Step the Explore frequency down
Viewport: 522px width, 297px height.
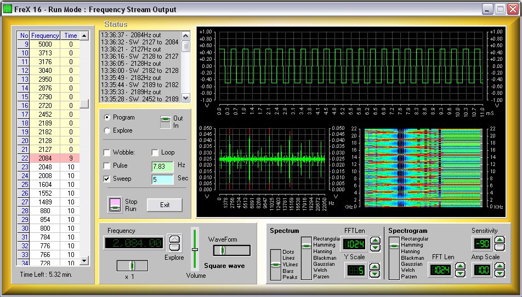pyautogui.click(x=174, y=247)
